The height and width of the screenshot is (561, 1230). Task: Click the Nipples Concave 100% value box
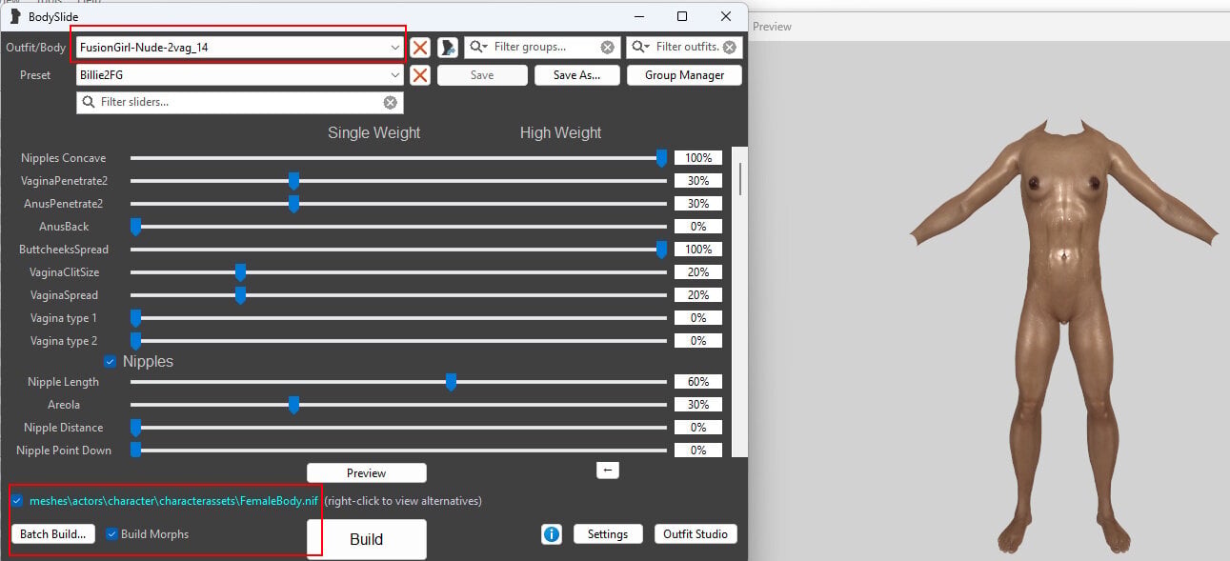tap(698, 158)
